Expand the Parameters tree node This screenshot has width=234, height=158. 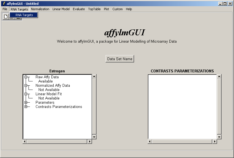click(x=26, y=102)
